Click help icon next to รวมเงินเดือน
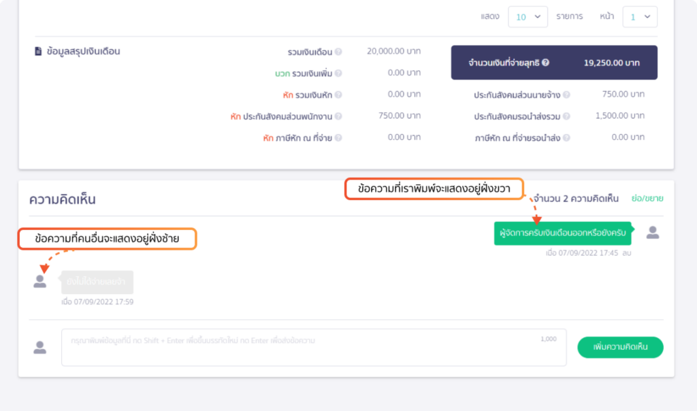The image size is (697, 411). click(x=338, y=52)
